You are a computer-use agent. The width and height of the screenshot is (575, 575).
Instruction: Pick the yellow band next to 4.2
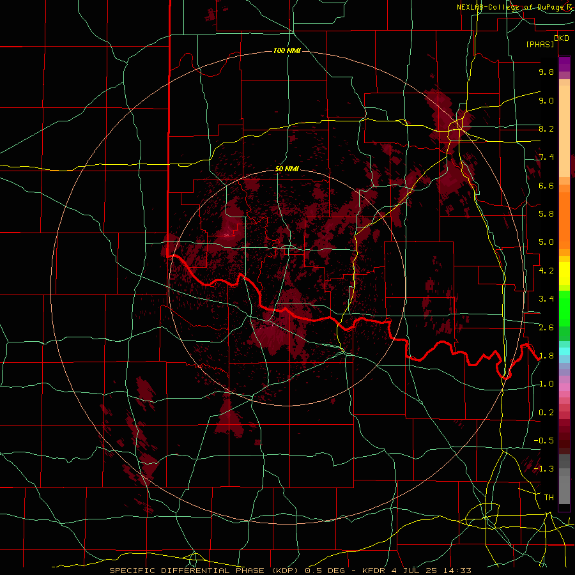tap(564, 273)
